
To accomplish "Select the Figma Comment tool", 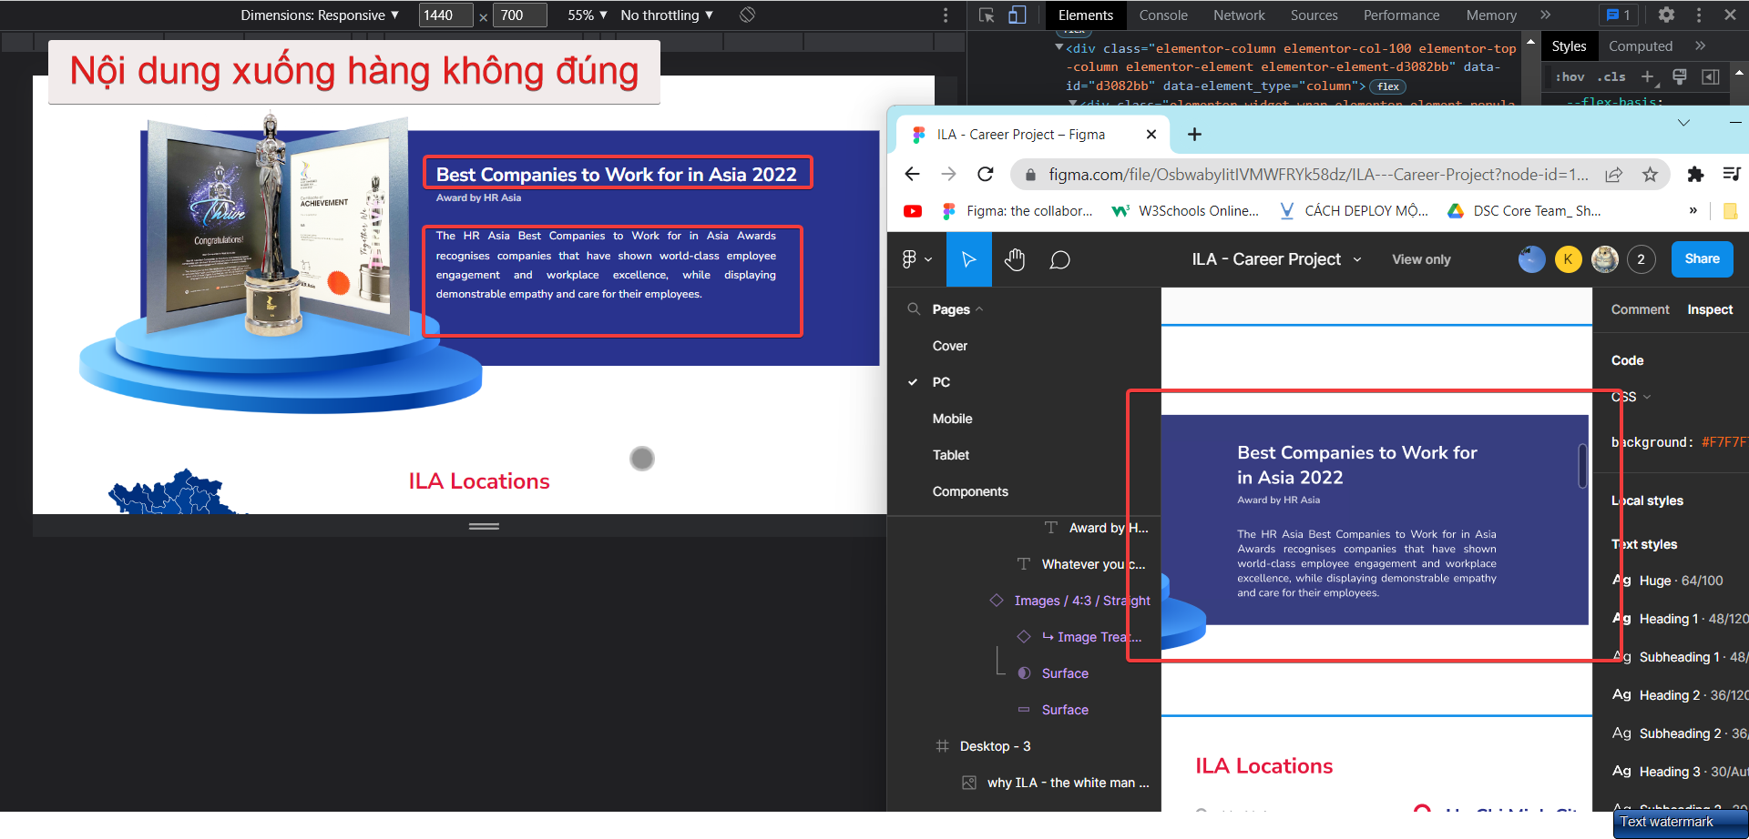I will (x=1059, y=259).
